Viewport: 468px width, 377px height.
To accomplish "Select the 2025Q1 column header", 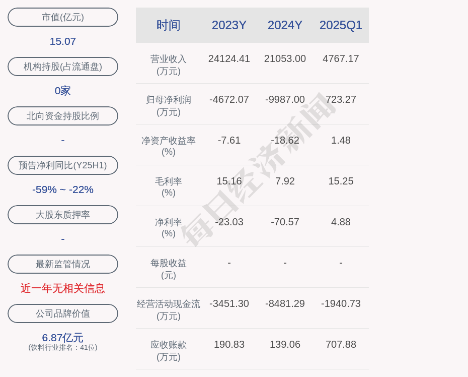I will [x=341, y=25].
